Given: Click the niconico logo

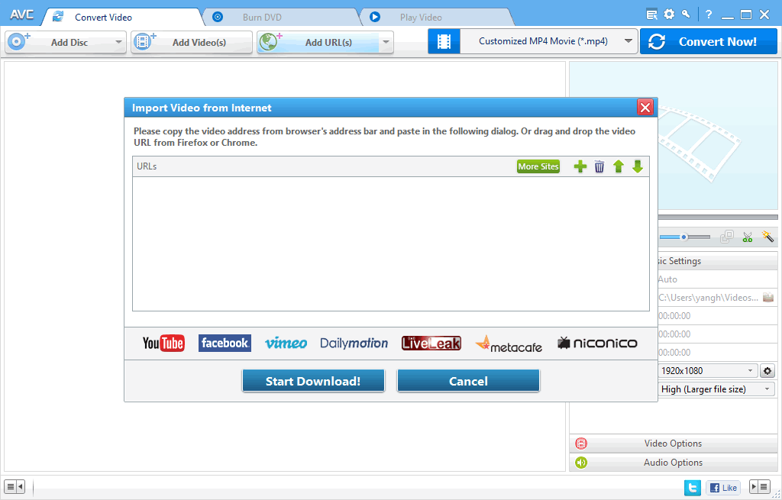Looking at the screenshot, I should (x=597, y=343).
